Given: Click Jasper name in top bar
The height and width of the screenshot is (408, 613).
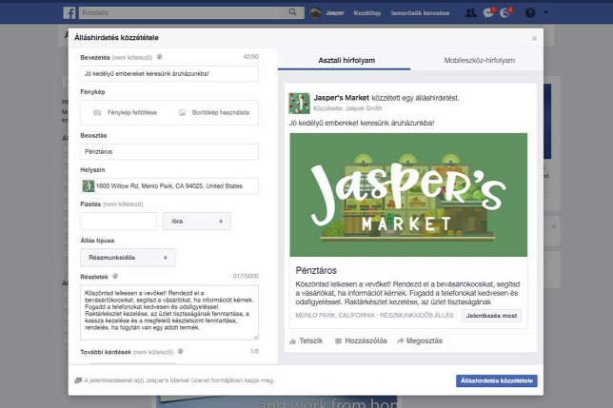Looking at the screenshot, I should (x=335, y=13).
